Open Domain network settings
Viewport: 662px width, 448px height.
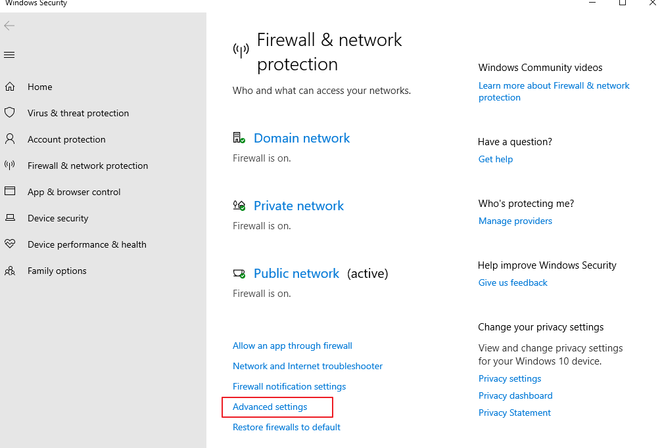point(302,139)
